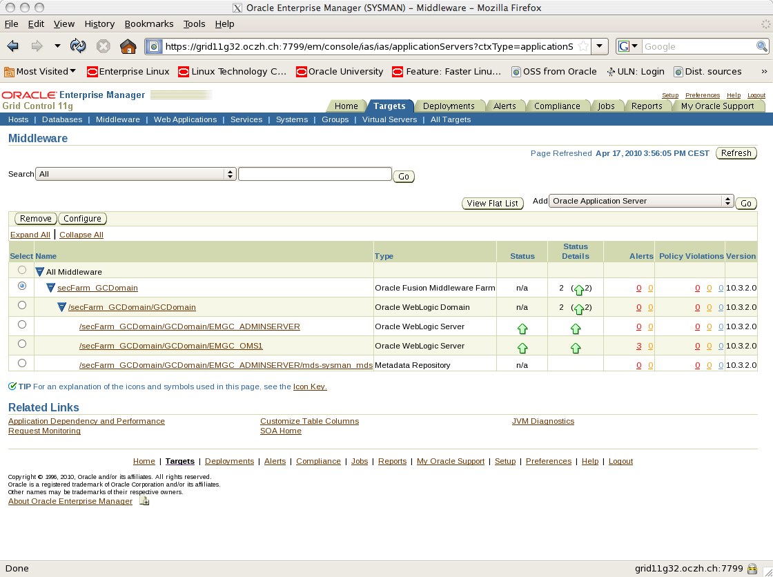Click the page icon beside About Oracle Enterprise Manager
Screen dimensions: 773x577
pos(144,501)
